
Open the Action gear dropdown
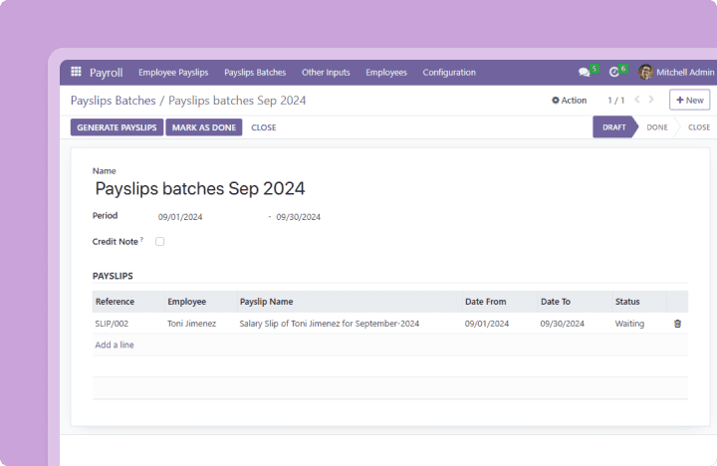(x=570, y=101)
